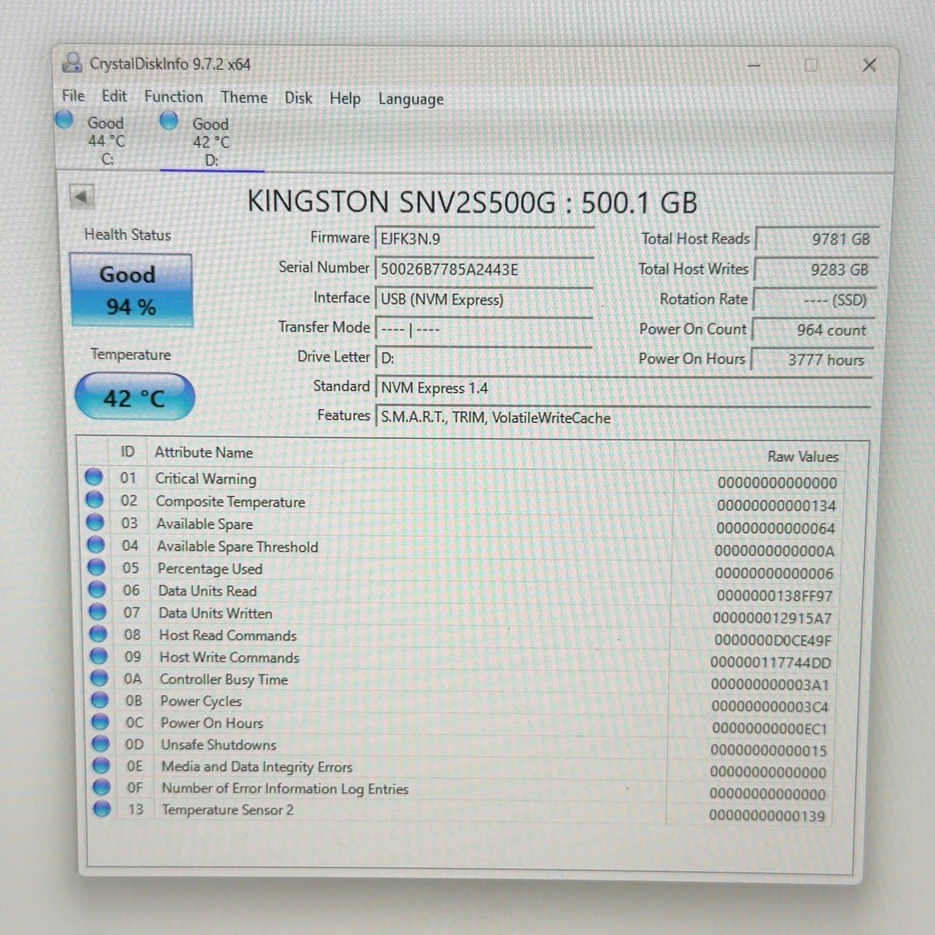The height and width of the screenshot is (935, 935).
Task: Click the KINGSTON SNV2S500G model title
Action: coord(472,203)
